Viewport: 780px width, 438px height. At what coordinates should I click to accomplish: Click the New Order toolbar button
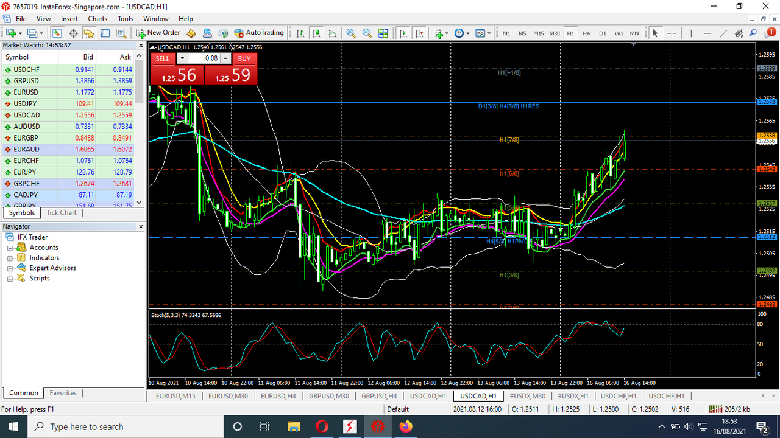(158, 33)
